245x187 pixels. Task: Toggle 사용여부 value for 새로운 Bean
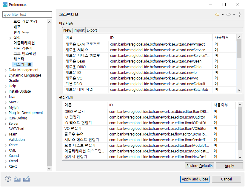point(216,61)
